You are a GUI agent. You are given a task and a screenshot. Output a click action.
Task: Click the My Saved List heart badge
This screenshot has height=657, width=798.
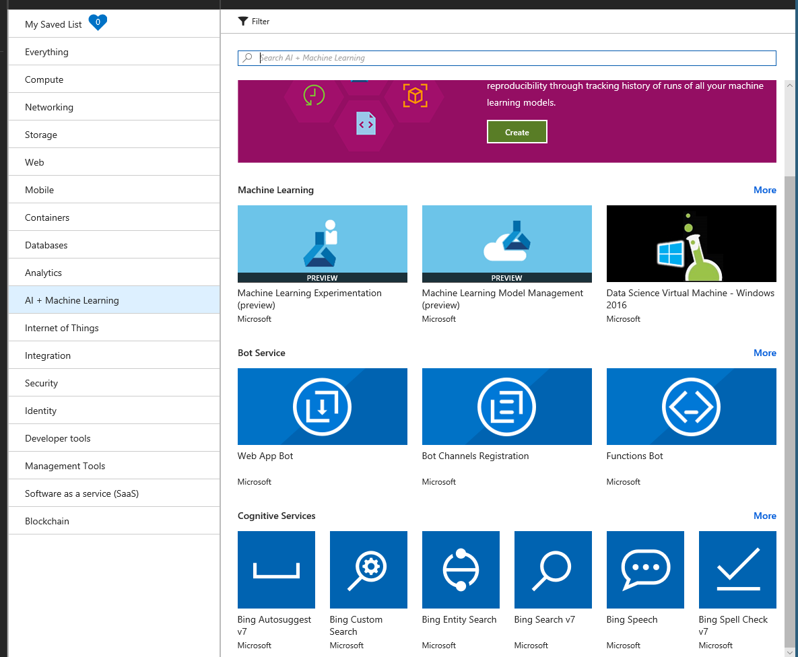point(98,22)
